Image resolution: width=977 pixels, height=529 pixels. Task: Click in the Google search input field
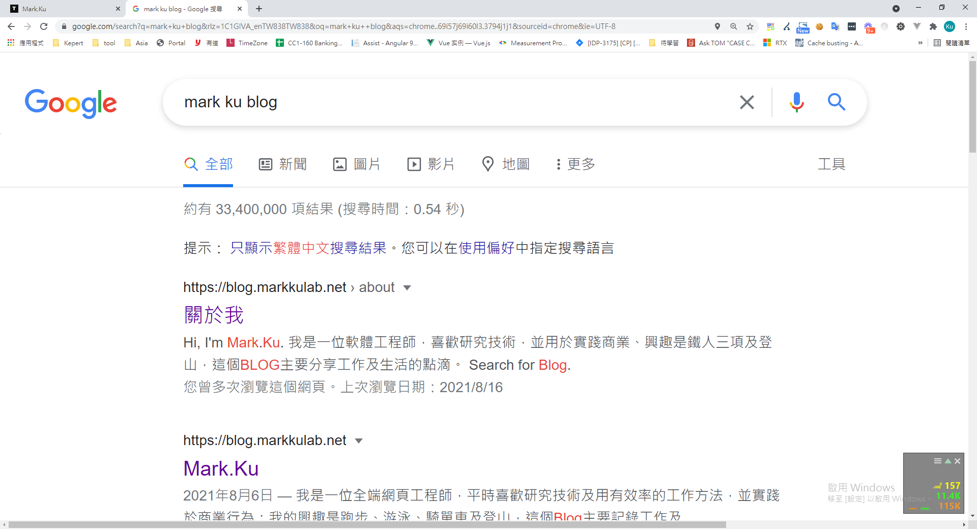pyautogui.click(x=448, y=102)
